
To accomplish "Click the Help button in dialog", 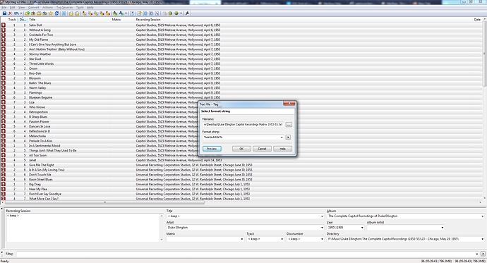I will click(282, 149).
